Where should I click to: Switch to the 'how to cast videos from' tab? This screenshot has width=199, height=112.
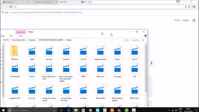pyautogui.click(x=44, y=2)
